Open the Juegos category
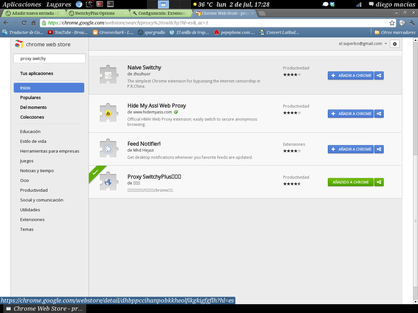418x313 pixels. click(x=27, y=161)
